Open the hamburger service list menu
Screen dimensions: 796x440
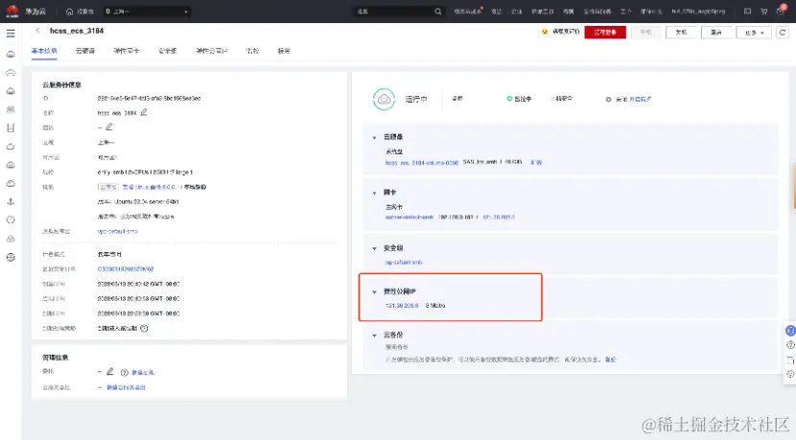pos(11,34)
